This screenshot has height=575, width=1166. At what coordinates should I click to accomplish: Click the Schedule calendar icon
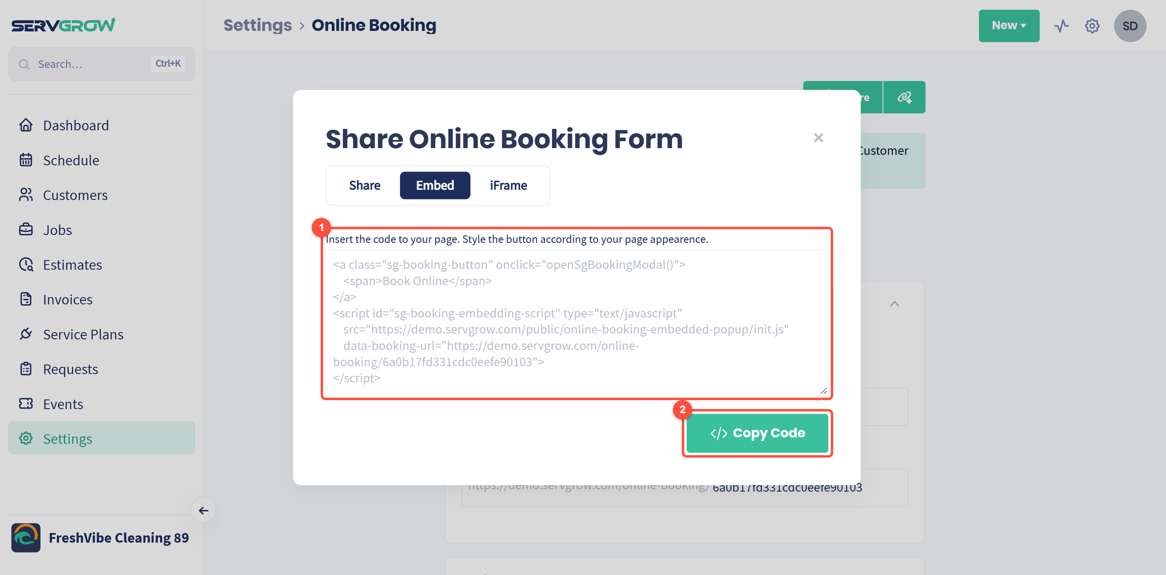pyautogui.click(x=26, y=160)
